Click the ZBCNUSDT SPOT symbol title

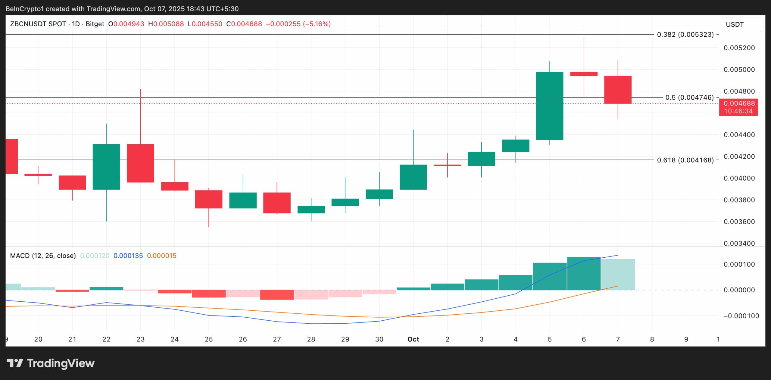38,24
